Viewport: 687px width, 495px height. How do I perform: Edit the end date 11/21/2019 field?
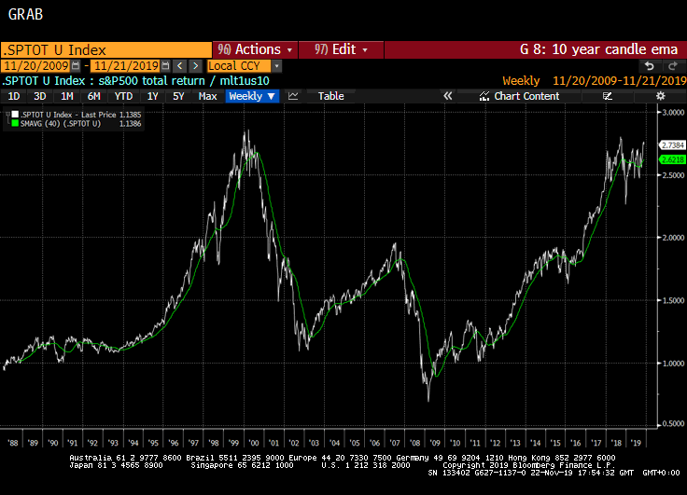pyautogui.click(x=126, y=66)
